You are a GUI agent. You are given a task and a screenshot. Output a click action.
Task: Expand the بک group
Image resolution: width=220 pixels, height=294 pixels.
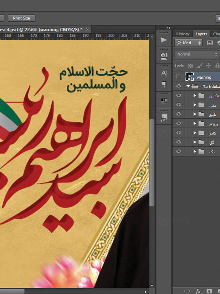pyautogui.click(x=195, y=151)
